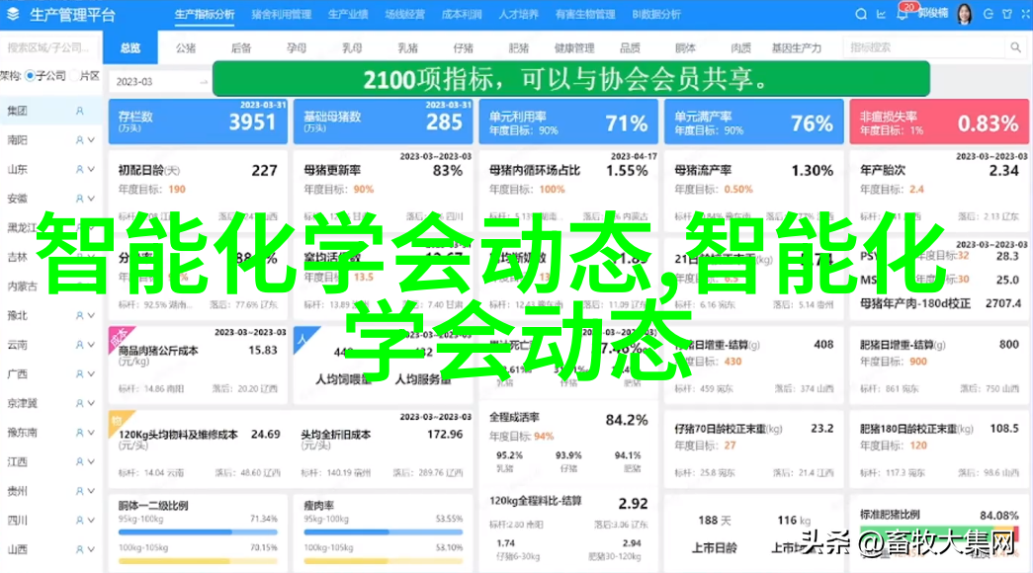Click person icon beside 南阳
The height and width of the screenshot is (573, 1033).
point(80,140)
